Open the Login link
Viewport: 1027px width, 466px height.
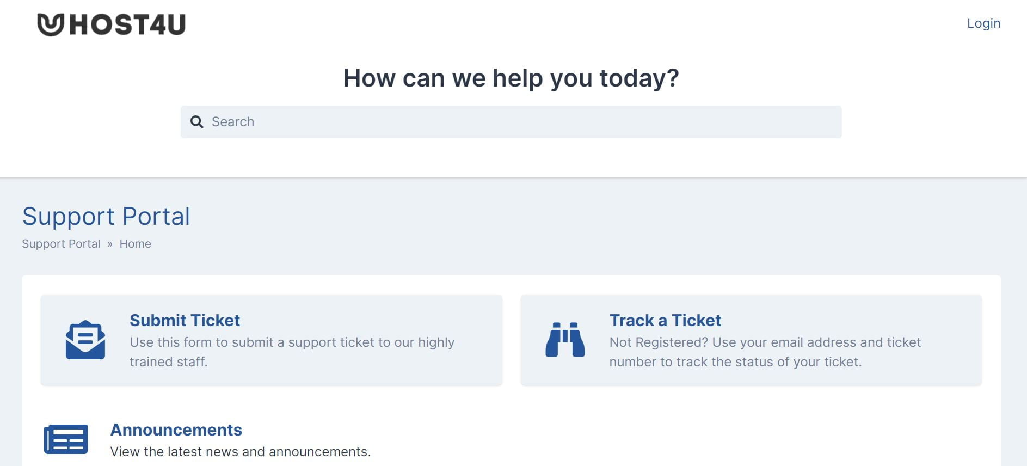[983, 23]
